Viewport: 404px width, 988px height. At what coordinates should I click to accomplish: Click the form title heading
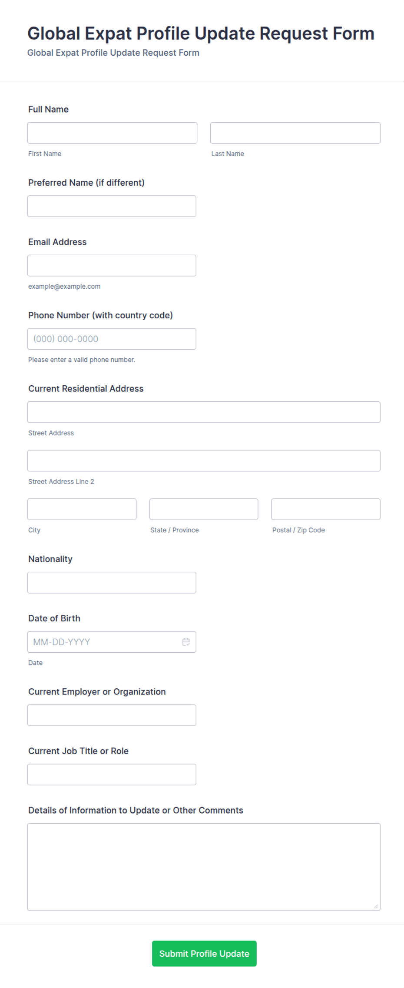(201, 33)
